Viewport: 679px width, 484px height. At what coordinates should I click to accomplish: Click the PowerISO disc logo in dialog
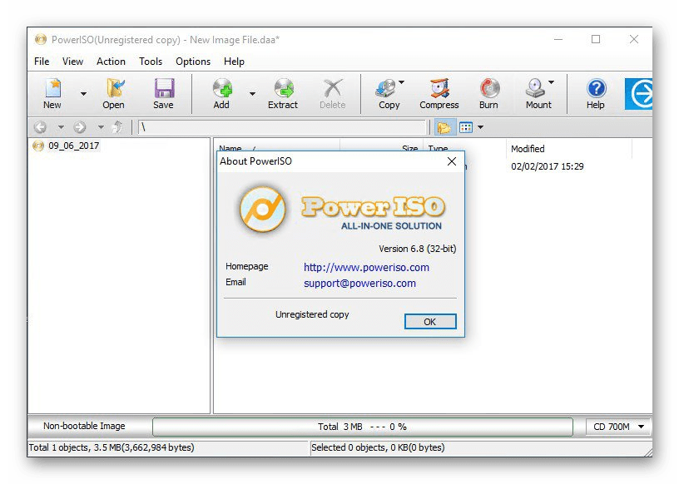point(262,210)
